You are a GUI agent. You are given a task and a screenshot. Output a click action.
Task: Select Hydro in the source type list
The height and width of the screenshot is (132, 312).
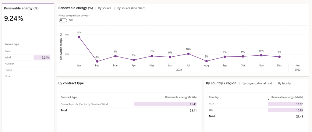pos(8,70)
